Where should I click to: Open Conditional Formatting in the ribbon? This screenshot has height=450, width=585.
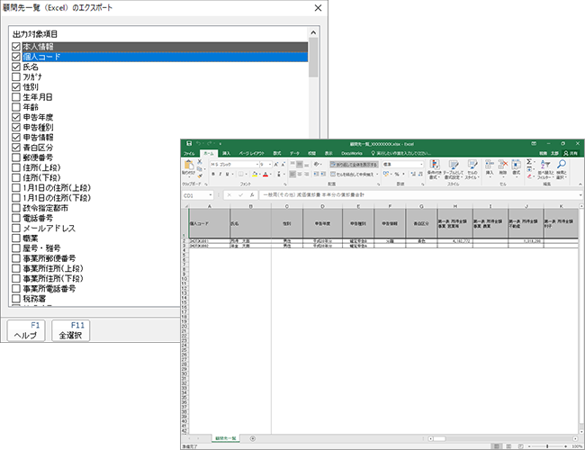point(435,167)
